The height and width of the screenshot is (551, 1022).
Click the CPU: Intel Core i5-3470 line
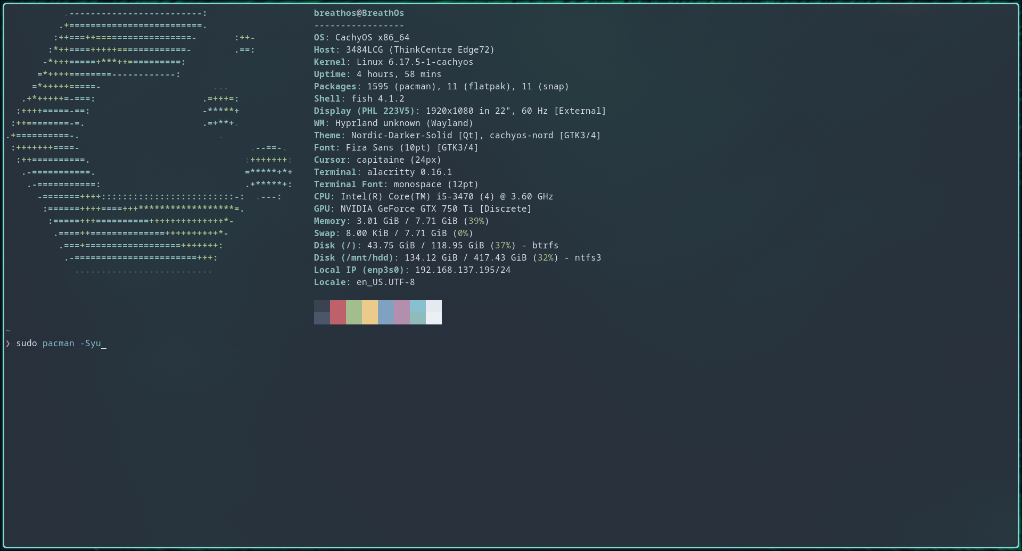click(433, 196)
